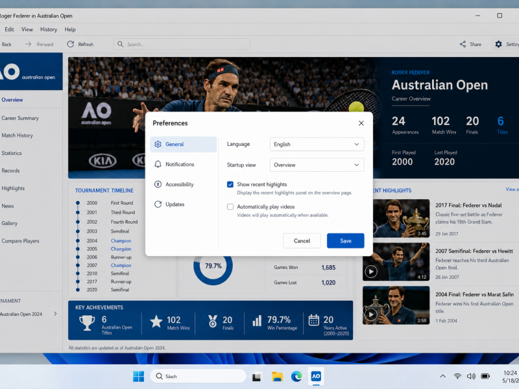Click the AO app icon on taskbar
Screen dimensions: 519x389
316,376
